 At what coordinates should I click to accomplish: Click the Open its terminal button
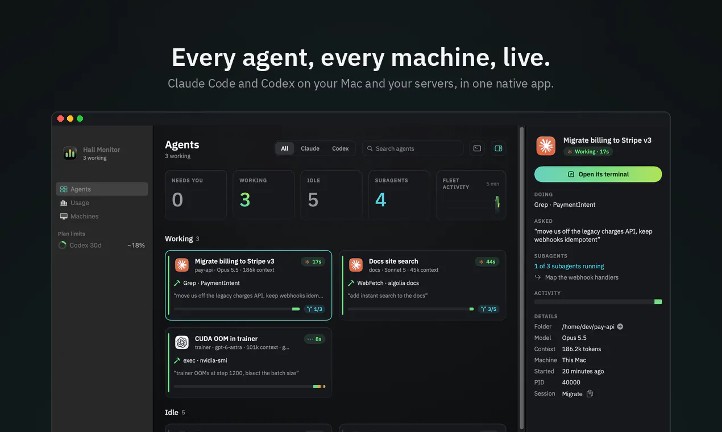(598, 175)
